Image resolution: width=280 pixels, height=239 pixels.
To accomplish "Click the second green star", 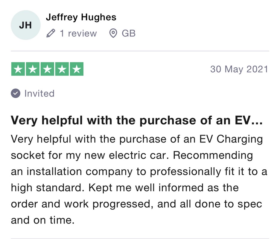I will point(33,69).
